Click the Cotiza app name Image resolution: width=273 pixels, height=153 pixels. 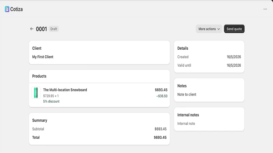pyautogui.click(x=16, y=9)
